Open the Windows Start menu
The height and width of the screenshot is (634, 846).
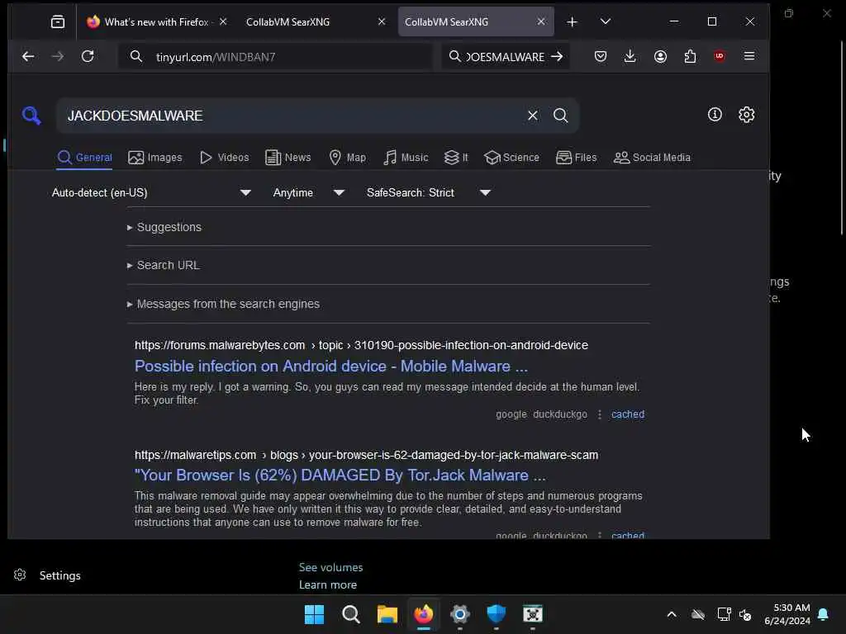314,614
